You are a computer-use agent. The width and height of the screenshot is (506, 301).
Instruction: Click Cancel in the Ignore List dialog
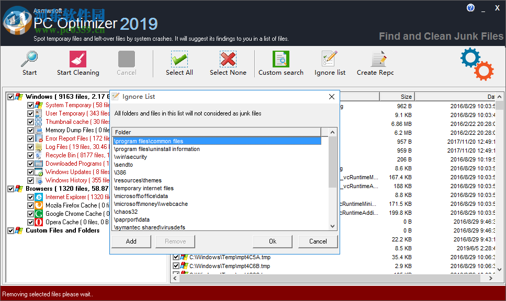[318, 241]
